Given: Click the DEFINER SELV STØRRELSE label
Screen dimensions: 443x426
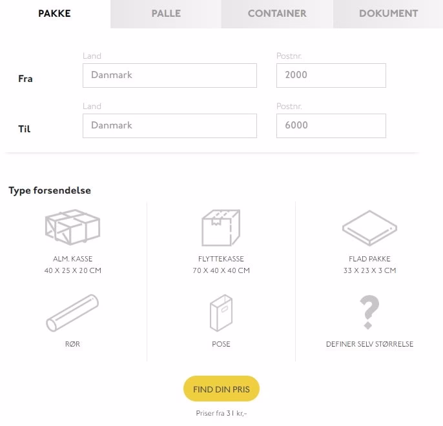Looking at the screenshot, I should [x=369, y=344].
